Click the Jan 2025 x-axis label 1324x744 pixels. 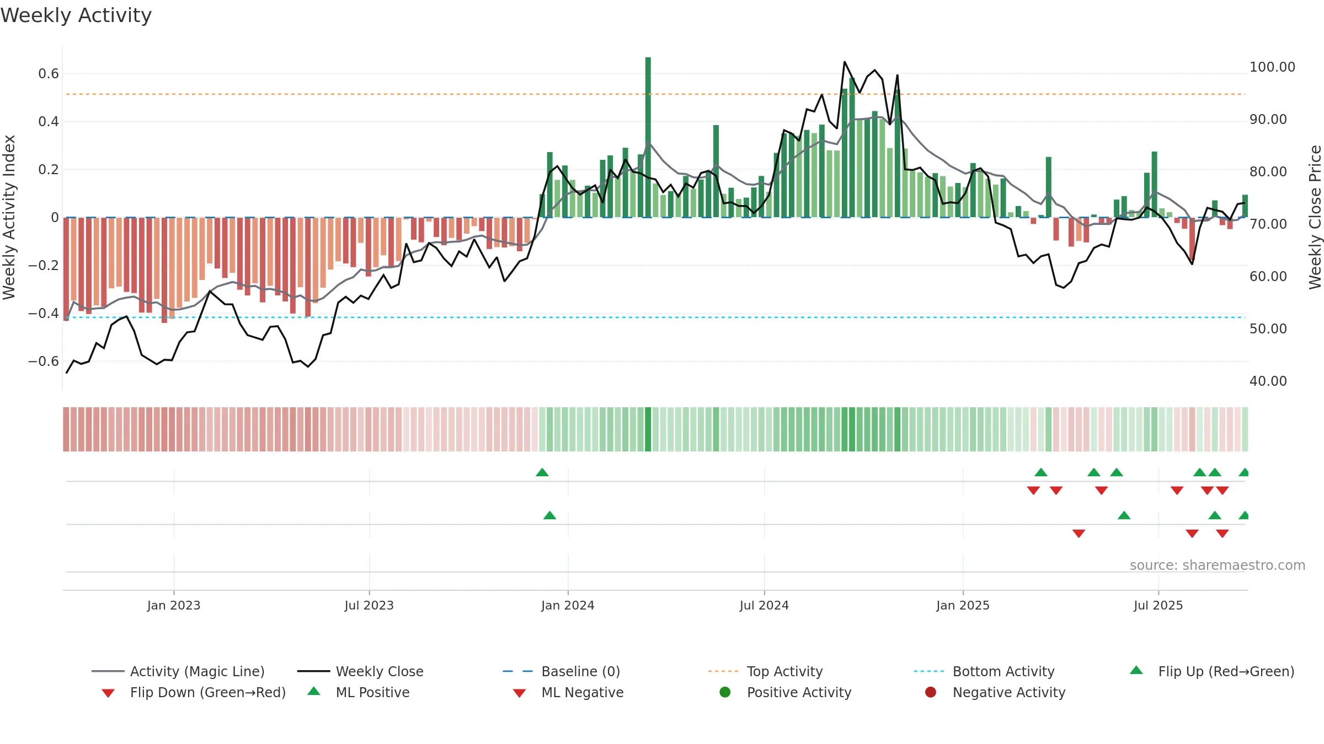pos(963,605)
